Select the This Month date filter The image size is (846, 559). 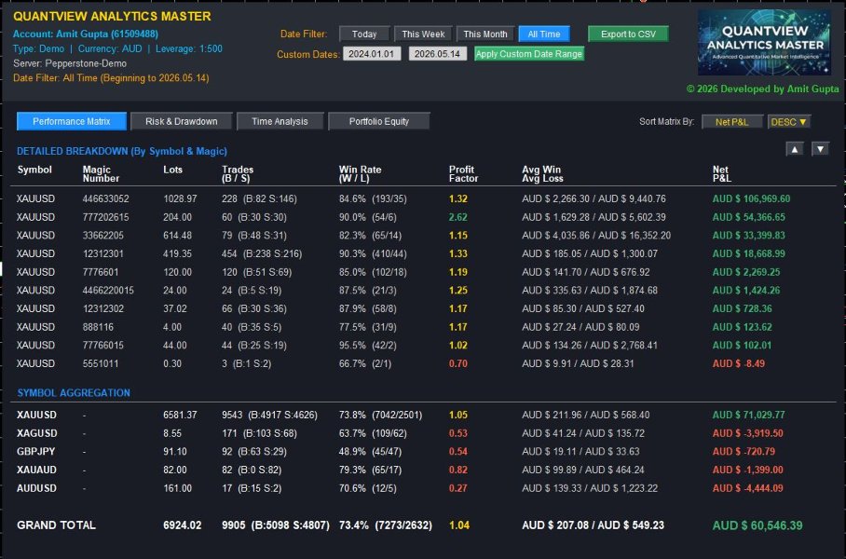485,34
